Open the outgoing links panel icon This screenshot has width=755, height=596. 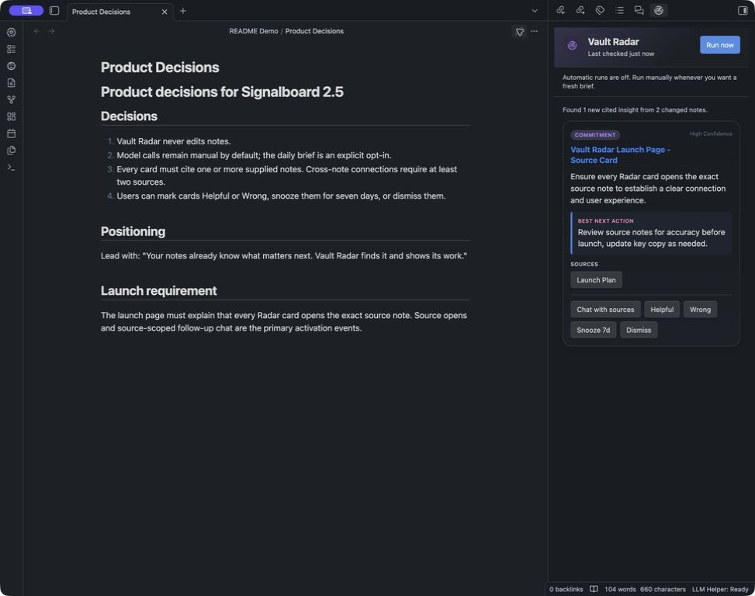(x=580, y=10)
